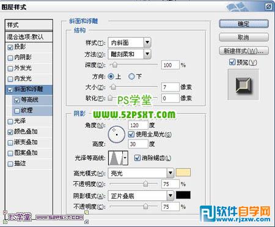Screen dimensions: 275x227
Task: Close the dialog via the top-right icon
Action: (x=269, y=7)
